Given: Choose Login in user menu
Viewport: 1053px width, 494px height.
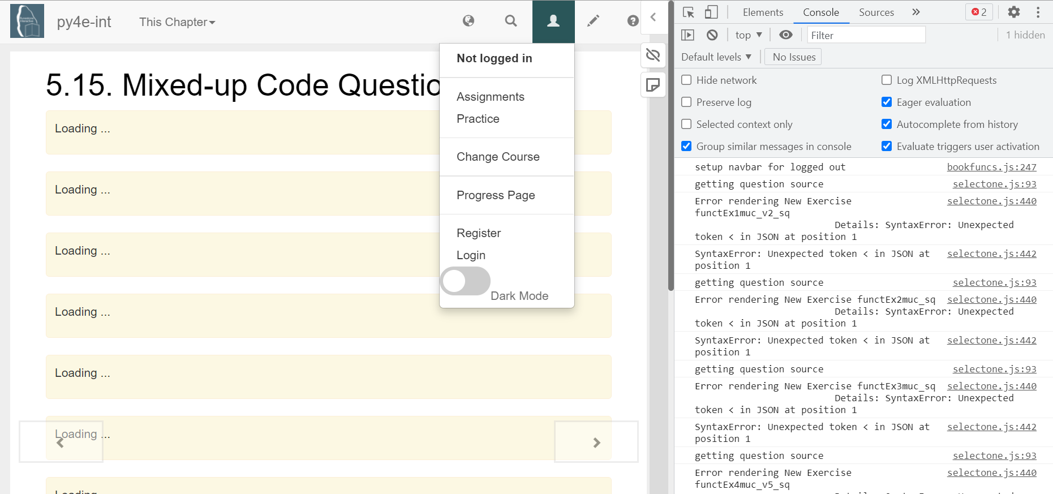Looking at the screenshot, I should (471, 255).
